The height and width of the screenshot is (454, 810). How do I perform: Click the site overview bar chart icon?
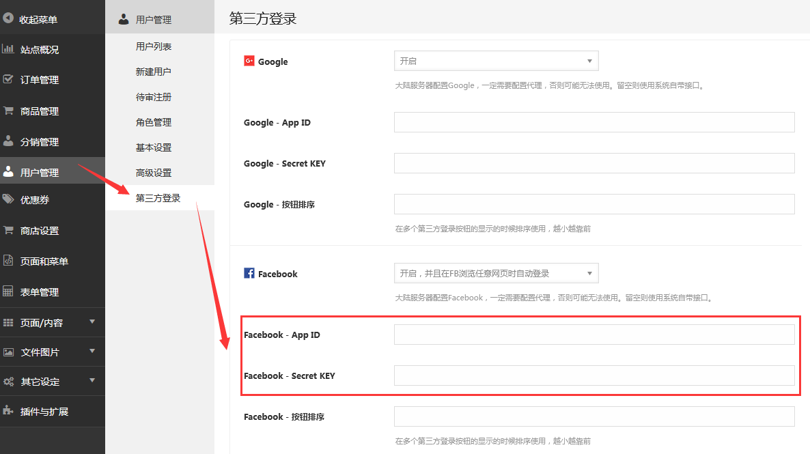(x=8, y=49)
